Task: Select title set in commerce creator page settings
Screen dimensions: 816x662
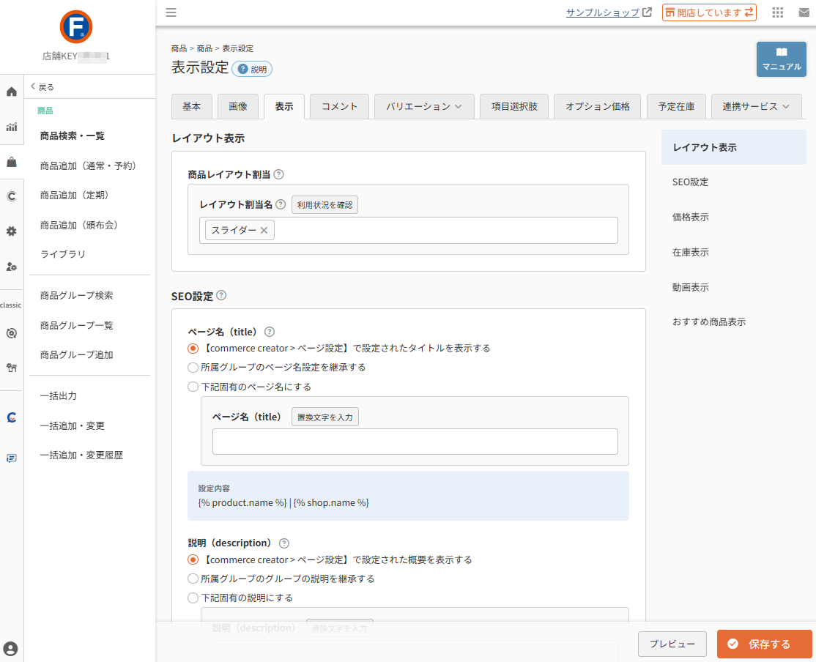Action: 193,348
